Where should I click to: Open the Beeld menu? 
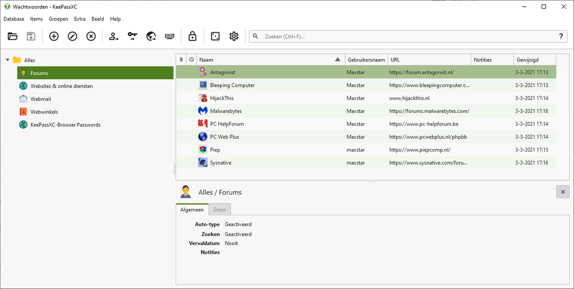tap(98, 19)
